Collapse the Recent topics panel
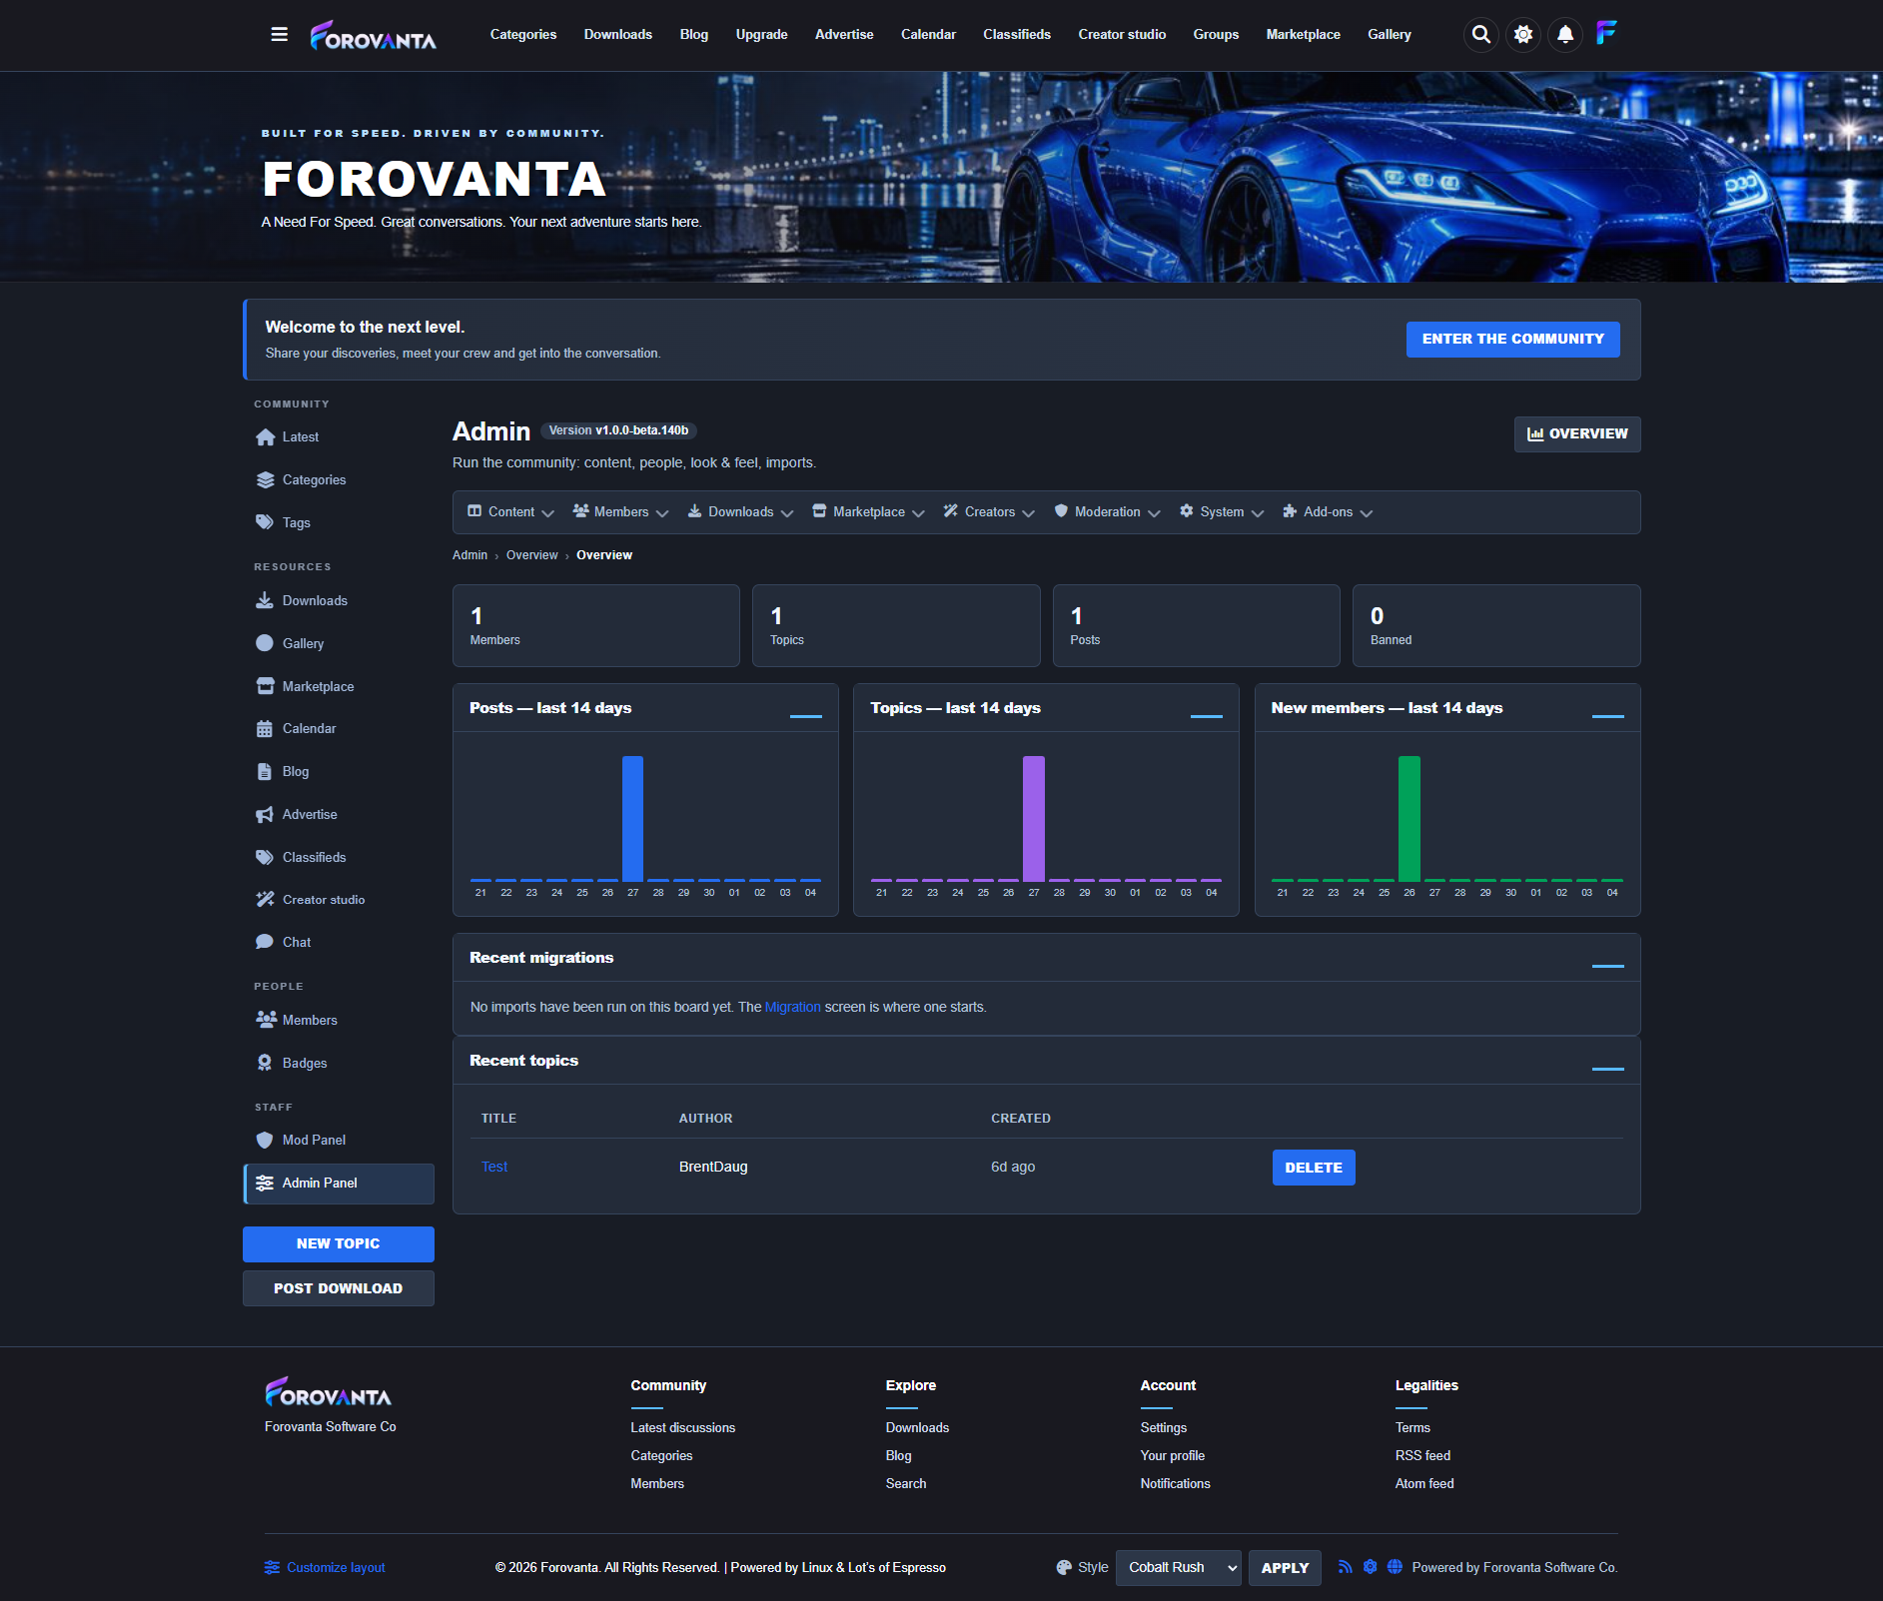Viewport: 1883px width, 1601px height. tap(1608, 1068)
